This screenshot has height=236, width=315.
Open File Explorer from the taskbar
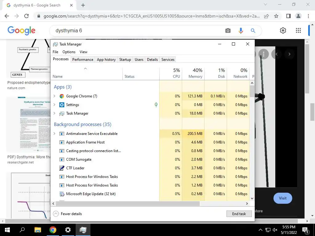click(38, 230)
